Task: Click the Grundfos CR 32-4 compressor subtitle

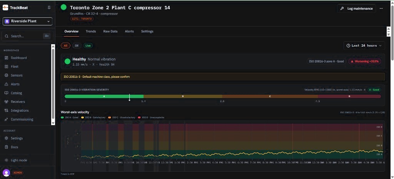Action: coord(94,13)
